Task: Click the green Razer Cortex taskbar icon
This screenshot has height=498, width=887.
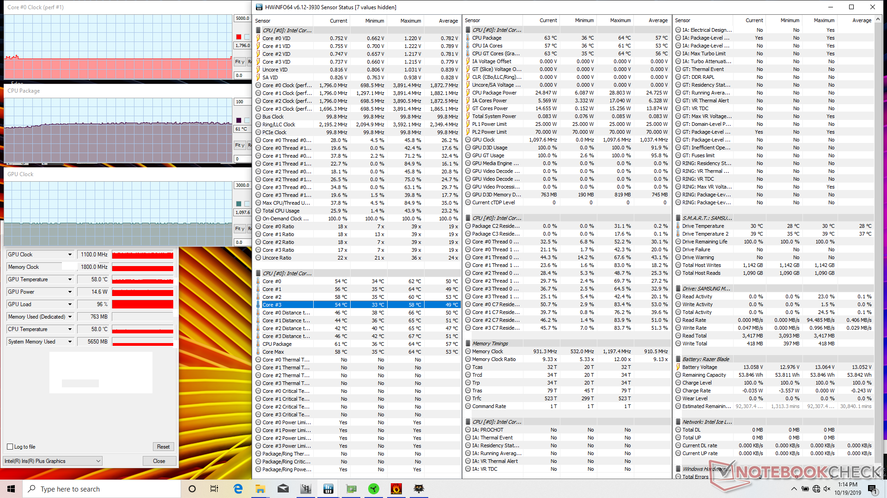Action: click(x=374, y=489)
